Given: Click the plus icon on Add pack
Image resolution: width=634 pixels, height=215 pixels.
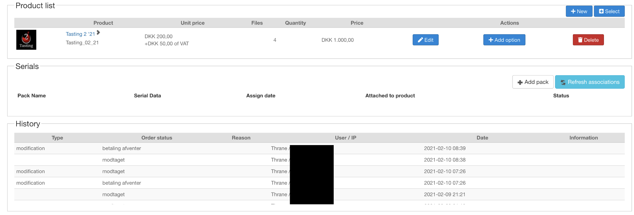Looking at the screenshot, I should (520, 82).
